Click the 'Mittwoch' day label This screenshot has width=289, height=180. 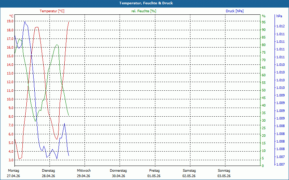(x=84, y=171)
